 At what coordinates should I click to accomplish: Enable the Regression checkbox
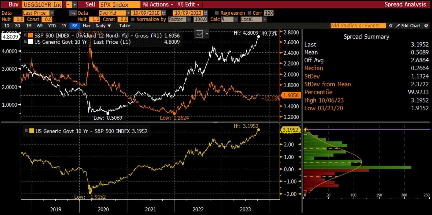[x=217, y=13]
